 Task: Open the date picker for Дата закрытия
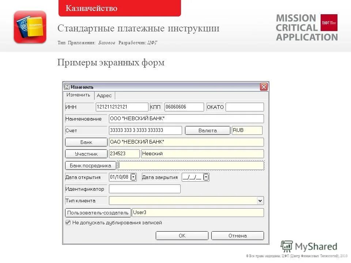[205, 177]
